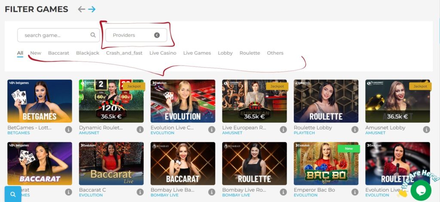Switch to the Baccarat category tab
Screen dimensions: 440x202
(x=58, y=53)
